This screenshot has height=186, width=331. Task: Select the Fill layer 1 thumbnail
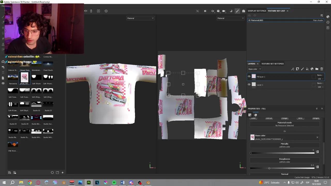tap(254, 76)
